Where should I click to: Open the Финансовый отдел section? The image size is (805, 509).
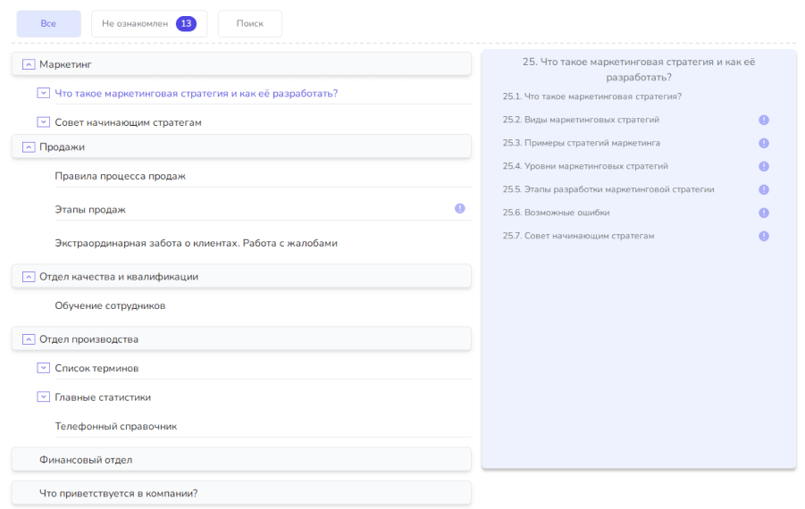86,460
